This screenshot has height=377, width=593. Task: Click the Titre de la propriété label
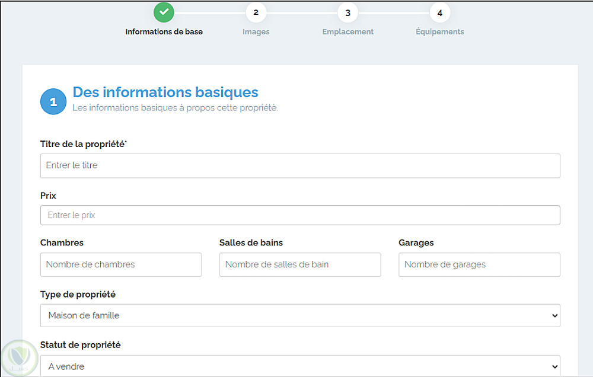[84, 144]
